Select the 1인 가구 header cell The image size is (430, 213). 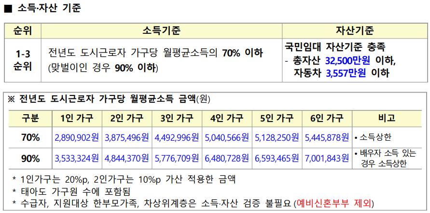tap(77, 118)
